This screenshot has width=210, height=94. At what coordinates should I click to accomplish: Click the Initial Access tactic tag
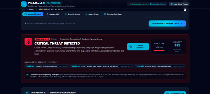coord(63,66)
